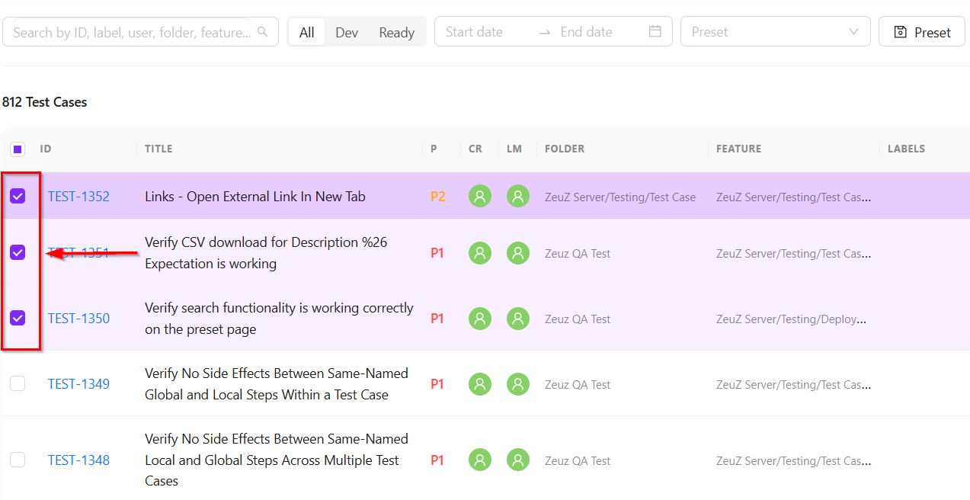Select the Ready filter tab
This screenshot has height=500, width=970.
[397, 33]
